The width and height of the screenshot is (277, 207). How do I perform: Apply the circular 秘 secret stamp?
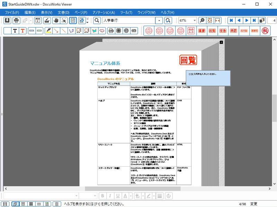(x=265, y=31)
